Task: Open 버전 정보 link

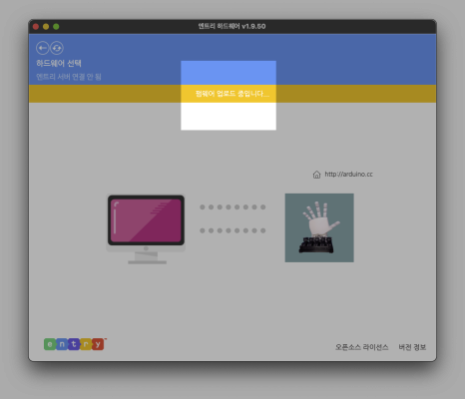Action: [x=412, y=347]
